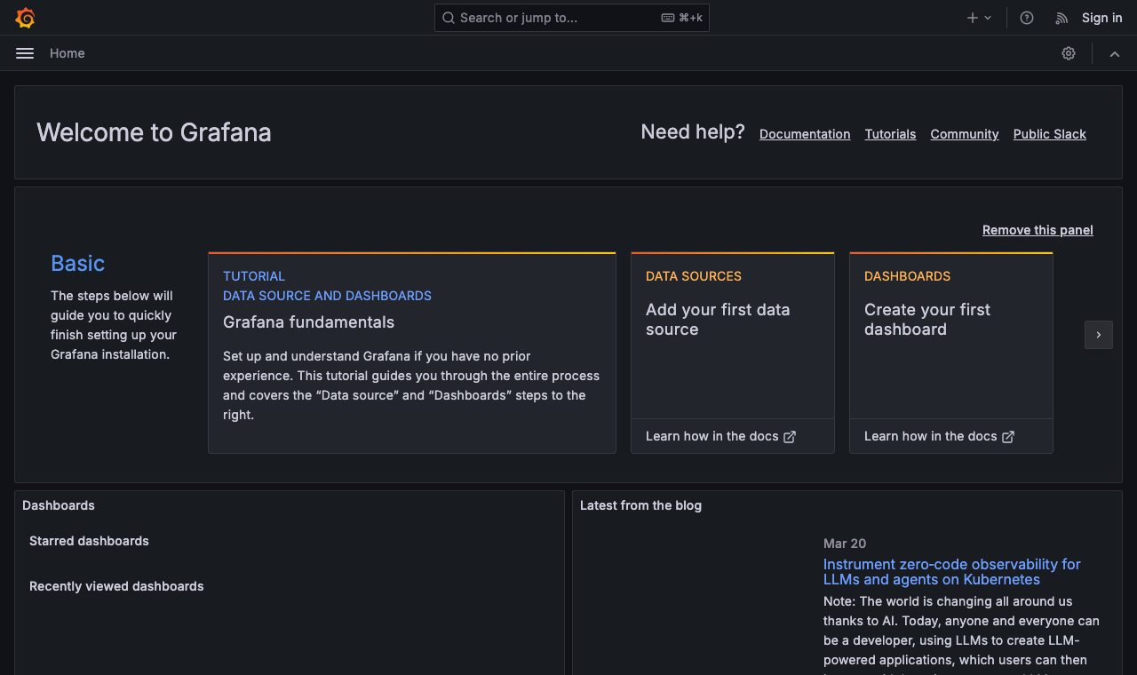Click the search magnifier in the top bar
The width and height of the screenshot is (1137, 675).
[448, 18]
